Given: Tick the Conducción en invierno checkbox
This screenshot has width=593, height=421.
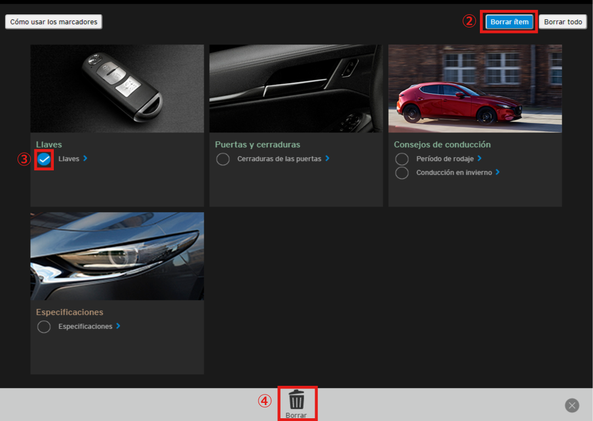Looking at the screenshot, I should pyautogui.click(x=402, y=173).
